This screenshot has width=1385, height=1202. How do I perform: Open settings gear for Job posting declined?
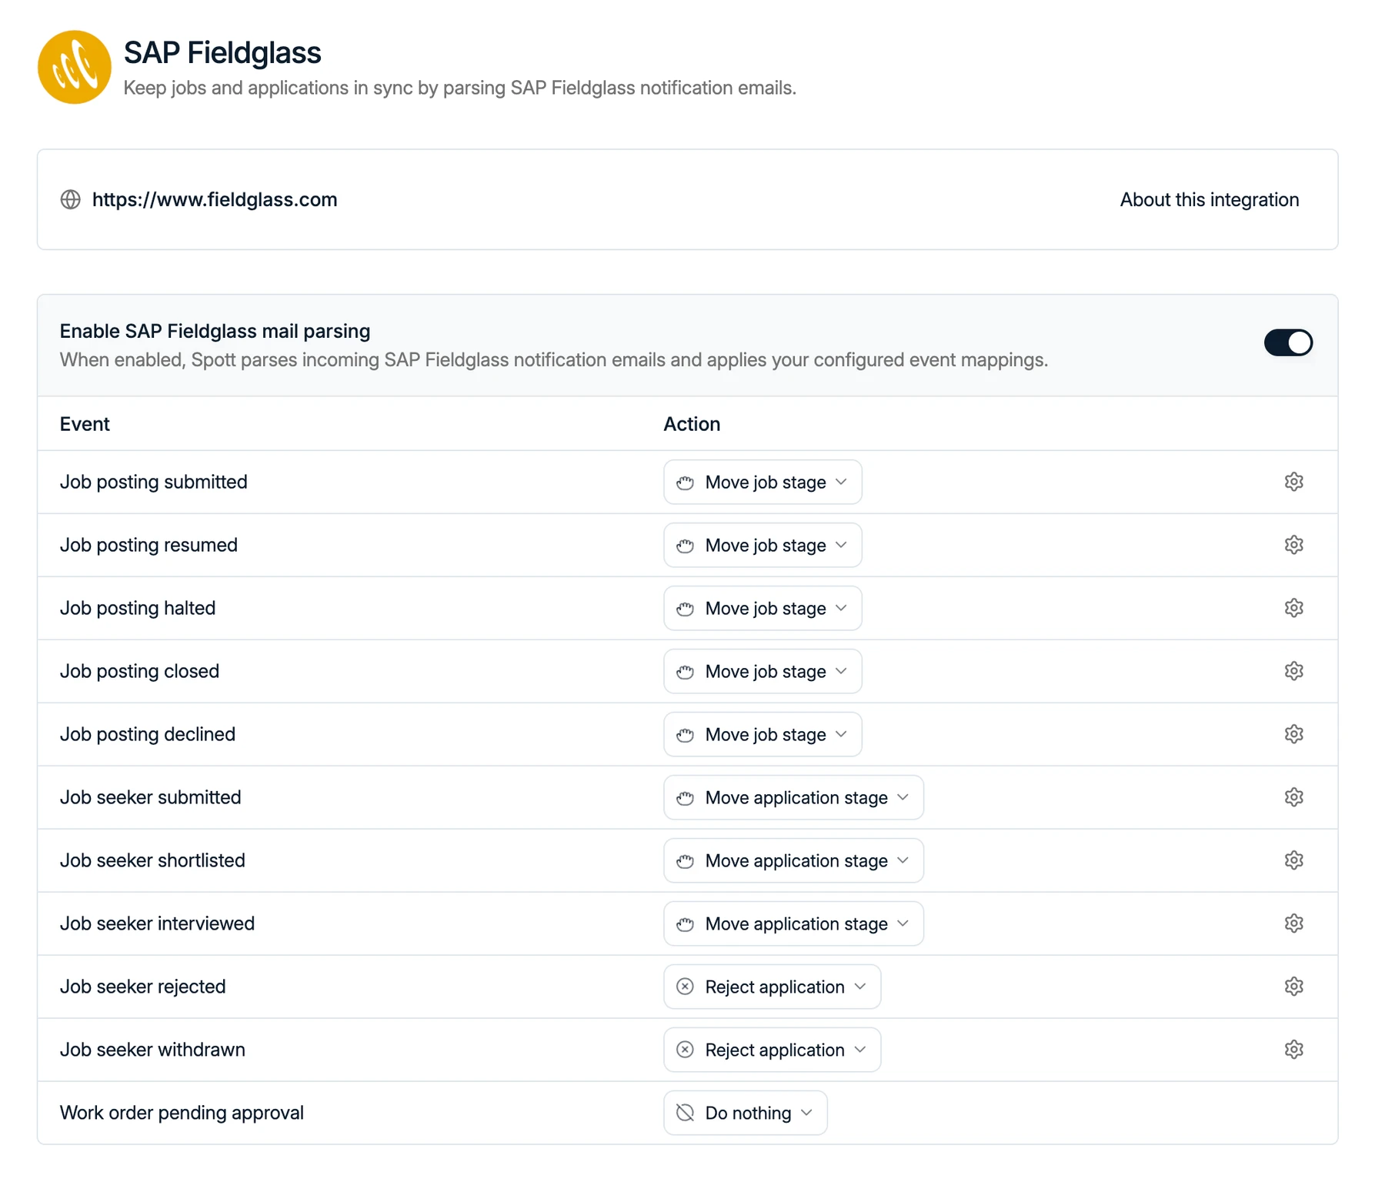click(1293, 734)
